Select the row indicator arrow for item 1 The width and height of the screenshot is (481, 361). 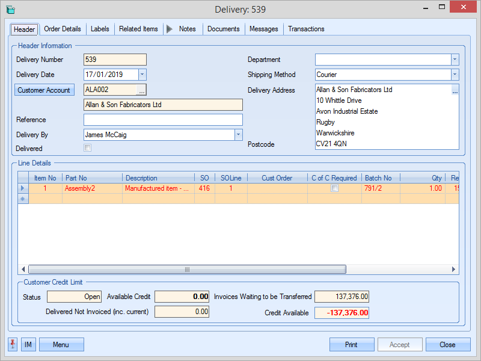point(23,188)
